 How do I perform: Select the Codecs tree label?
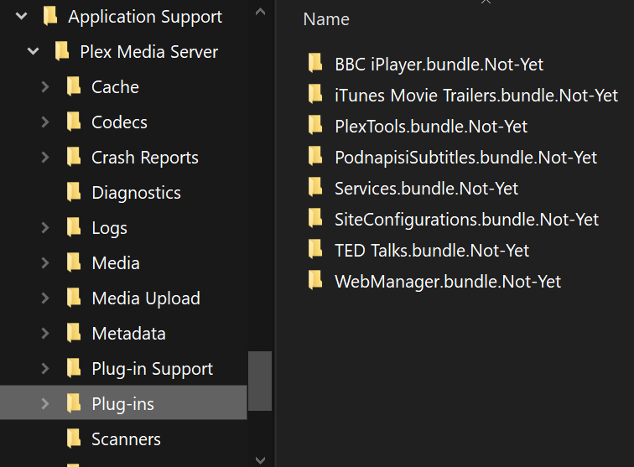tap(119, 122)
